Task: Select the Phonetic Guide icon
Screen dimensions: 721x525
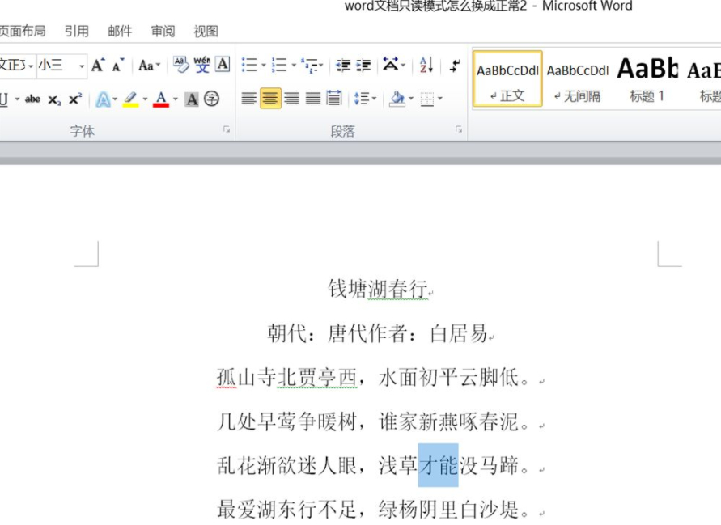Action: (201, 65)
